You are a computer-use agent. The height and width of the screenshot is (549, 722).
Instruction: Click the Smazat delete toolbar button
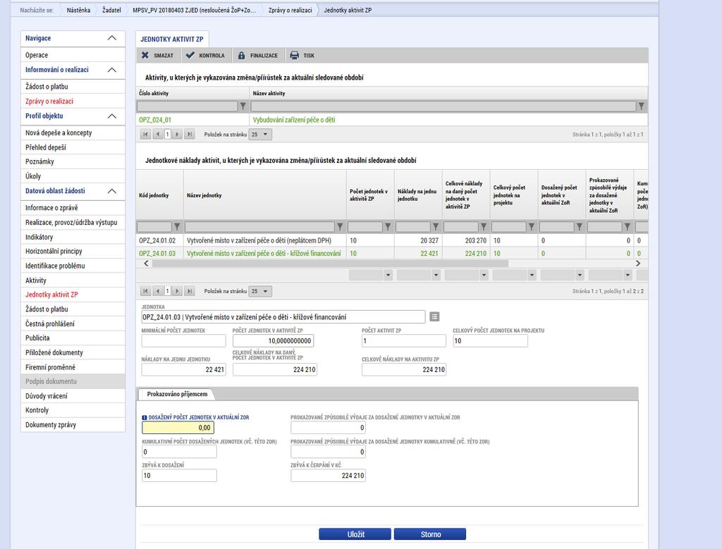[x=157, y=55]
